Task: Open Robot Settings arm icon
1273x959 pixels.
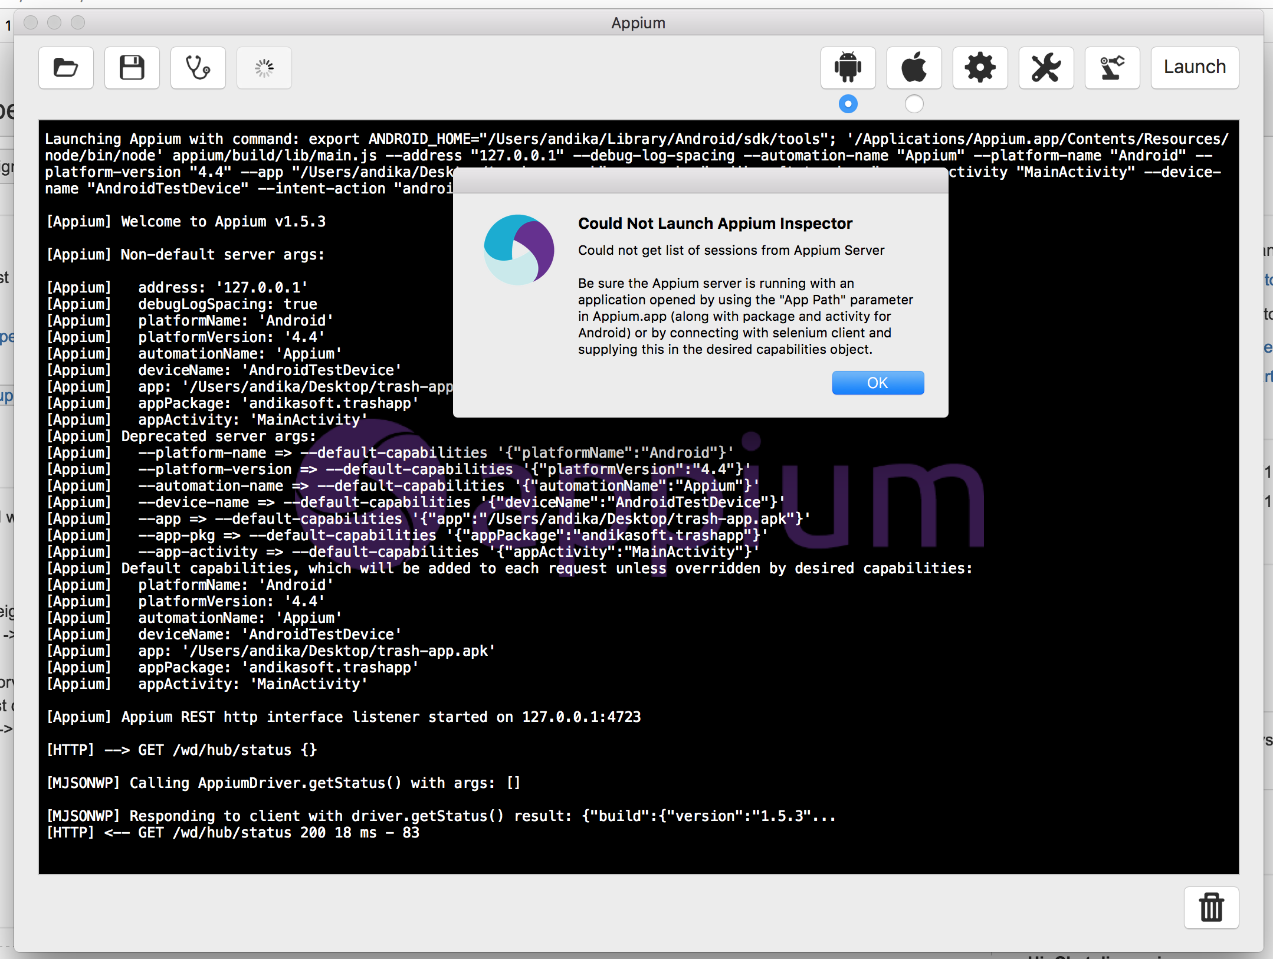Action: pyautogui.click(x=1112, y=67)
